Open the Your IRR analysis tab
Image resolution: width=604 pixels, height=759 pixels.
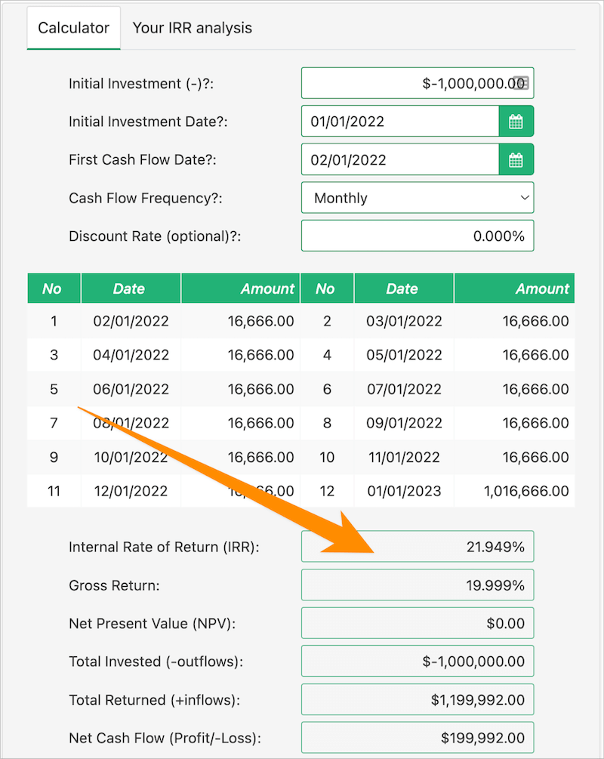[192, 28]
